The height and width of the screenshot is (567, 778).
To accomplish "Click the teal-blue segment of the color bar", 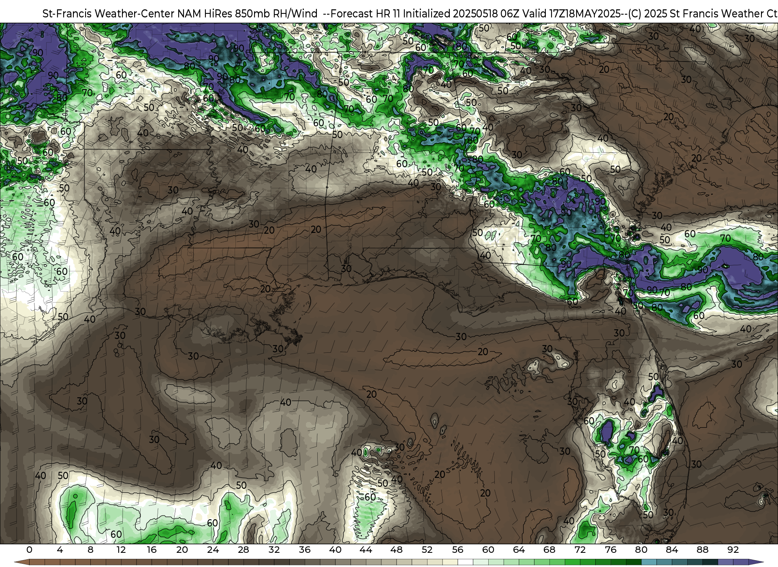I will pyautogui.click(x=649, y=562).
